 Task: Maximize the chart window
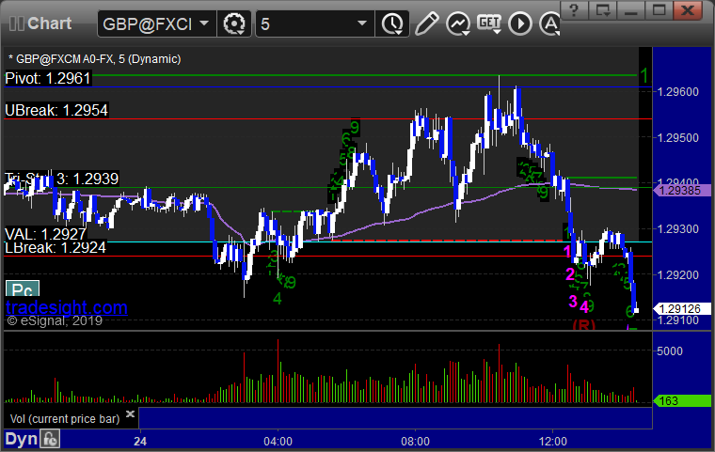pos(659,9)
